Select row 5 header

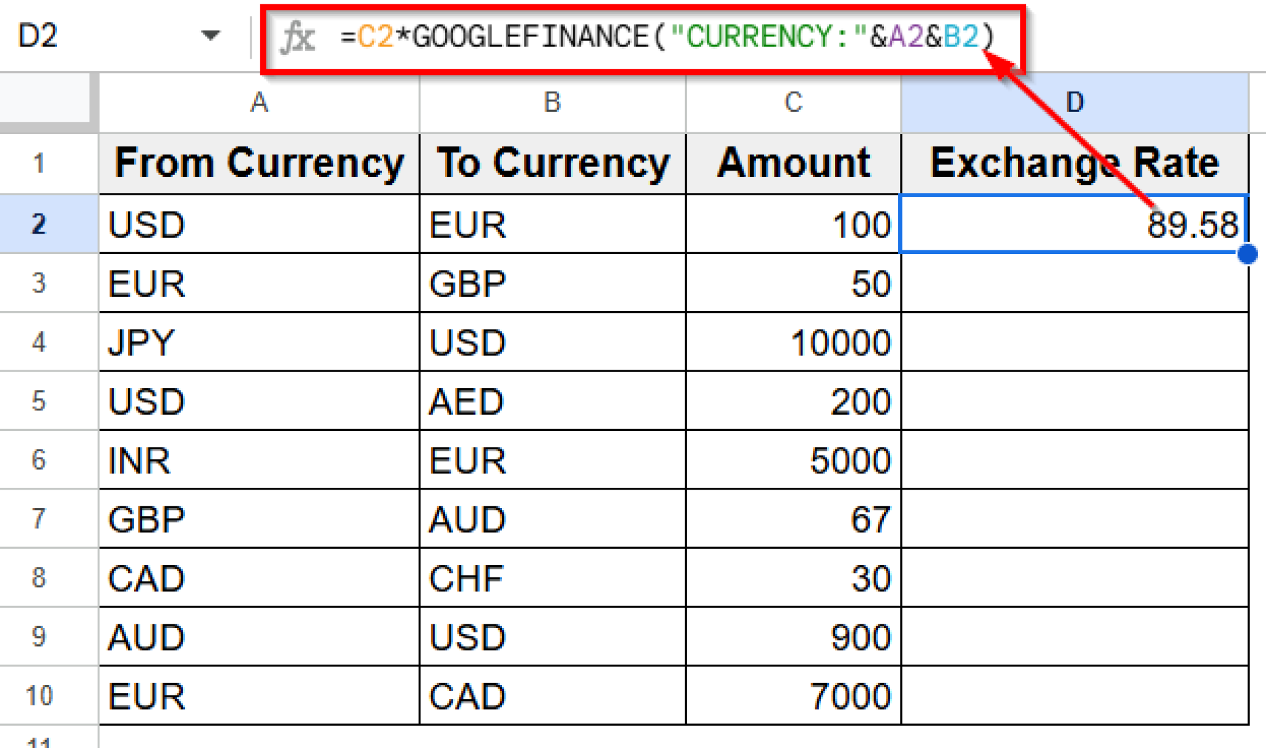point(39,401)
